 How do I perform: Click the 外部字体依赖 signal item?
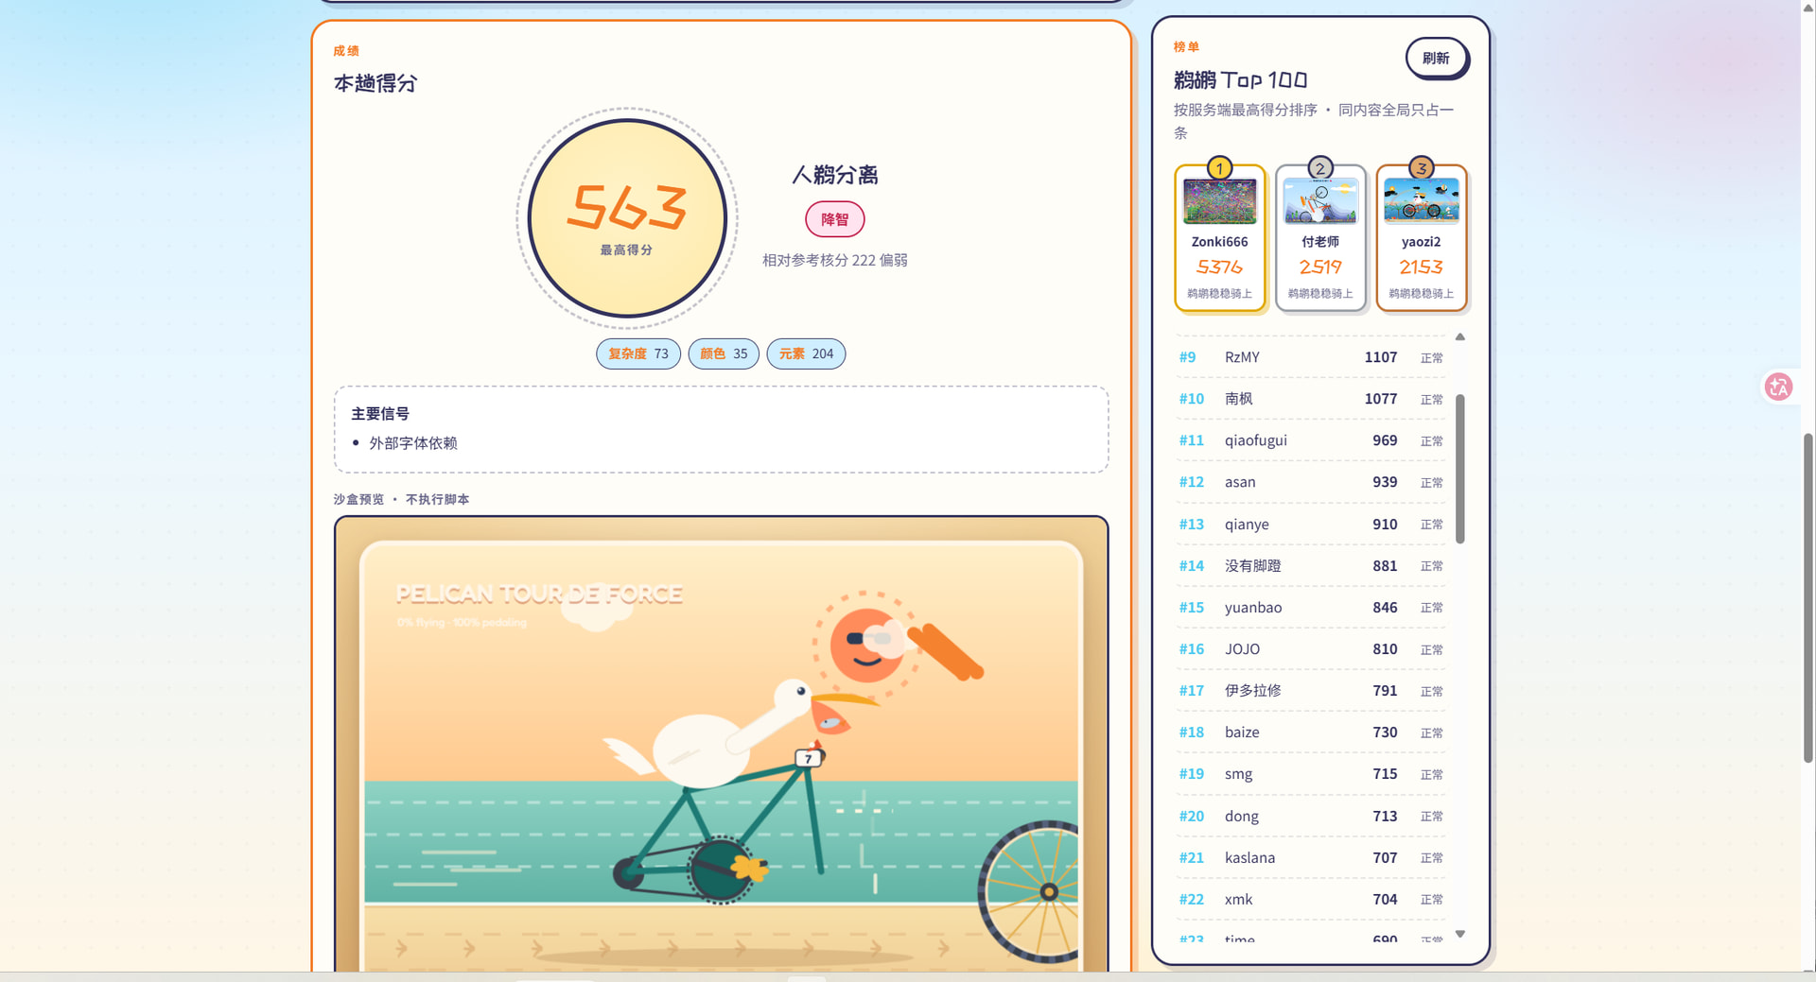tap(413, 443)
